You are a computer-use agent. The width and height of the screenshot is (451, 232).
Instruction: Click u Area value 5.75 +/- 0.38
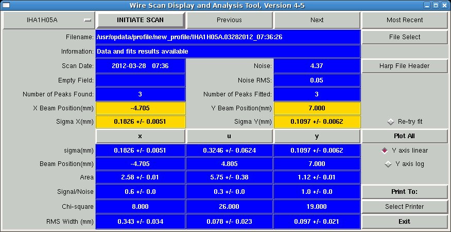pos(229,177)
